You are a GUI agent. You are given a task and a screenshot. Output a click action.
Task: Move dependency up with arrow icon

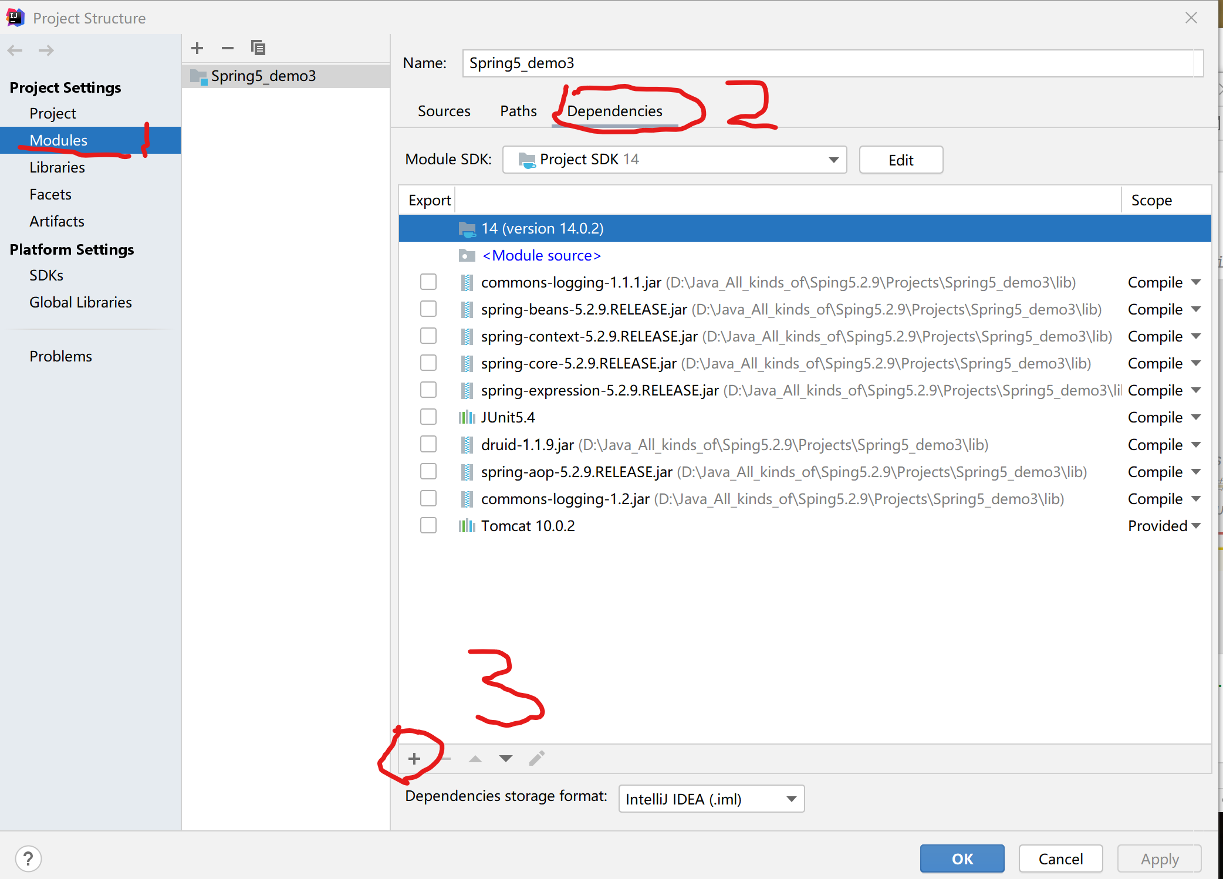pos(475,759)
